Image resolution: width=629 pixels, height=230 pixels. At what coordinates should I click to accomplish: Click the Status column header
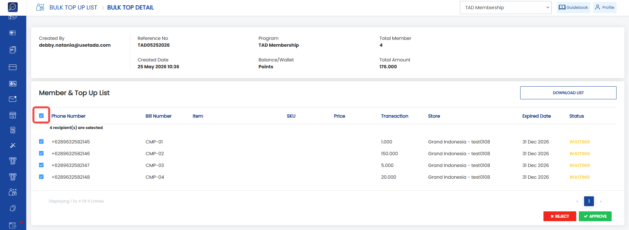pyautogui.click(x=576, y=116)
